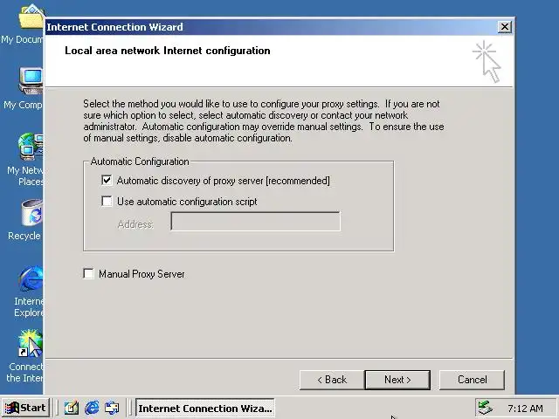Screen dimensions: 559x419
Task: Enable Use automatic configuration script checkbox
Action: 107,202
